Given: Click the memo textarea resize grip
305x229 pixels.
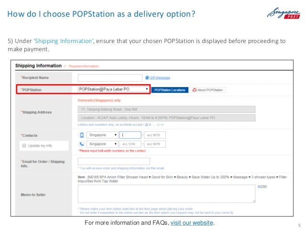Looking at the screenshot, I should [x=254, y=201].
